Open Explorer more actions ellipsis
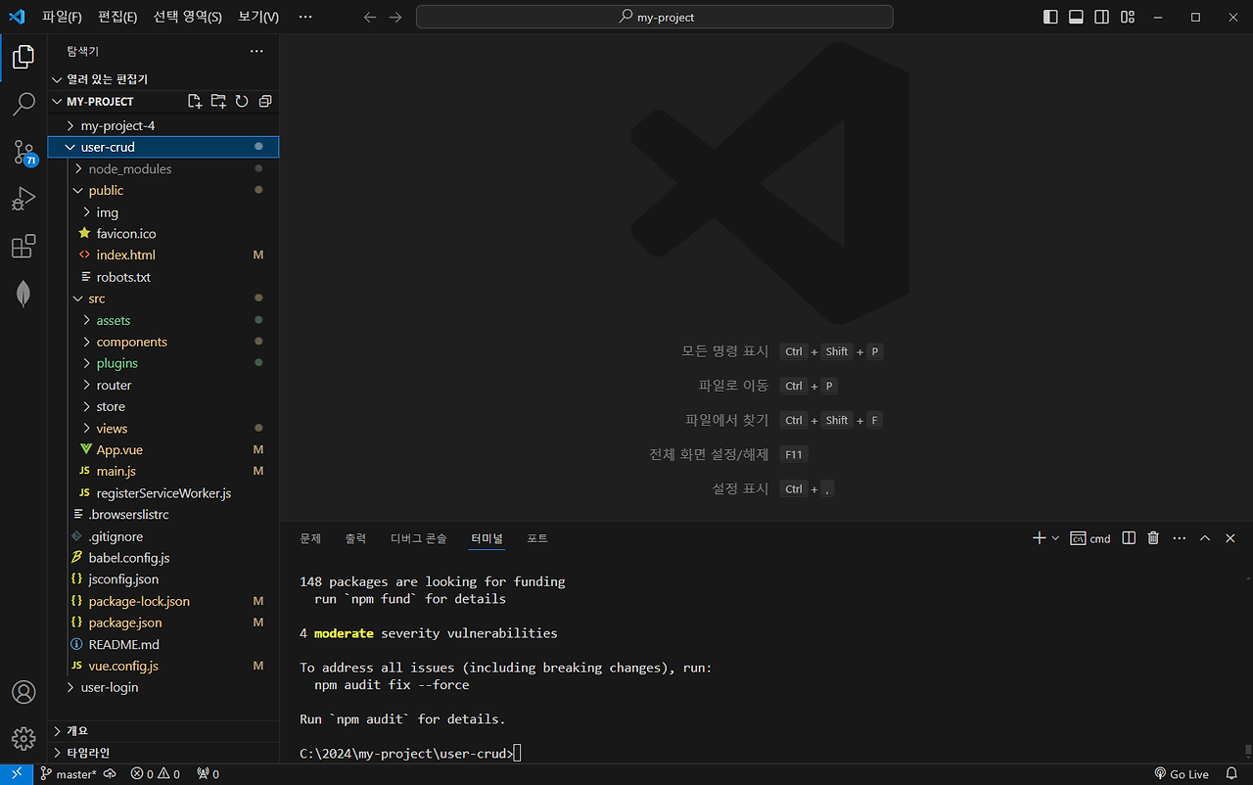1253x785 pixels. [256, 51]
